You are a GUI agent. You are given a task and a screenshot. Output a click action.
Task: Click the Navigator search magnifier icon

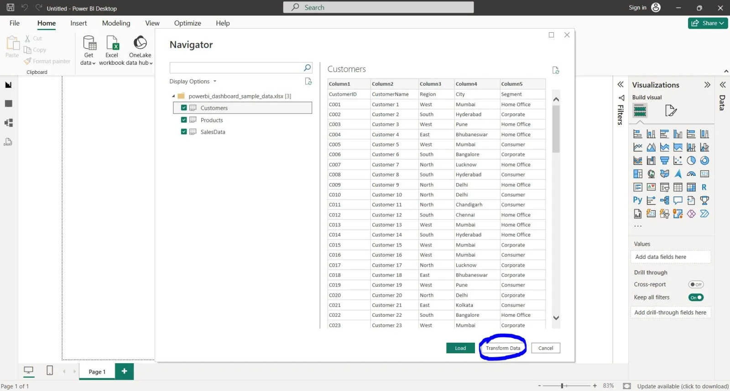(x=308, y=67)
